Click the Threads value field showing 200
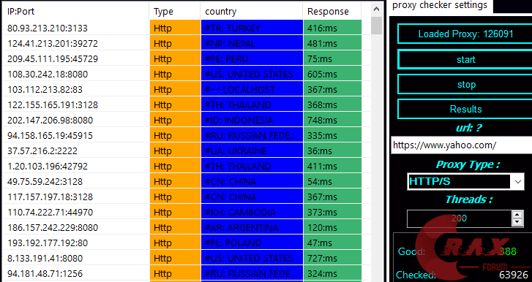This screenshot has width=532, height=282. (x=459, y=218)
